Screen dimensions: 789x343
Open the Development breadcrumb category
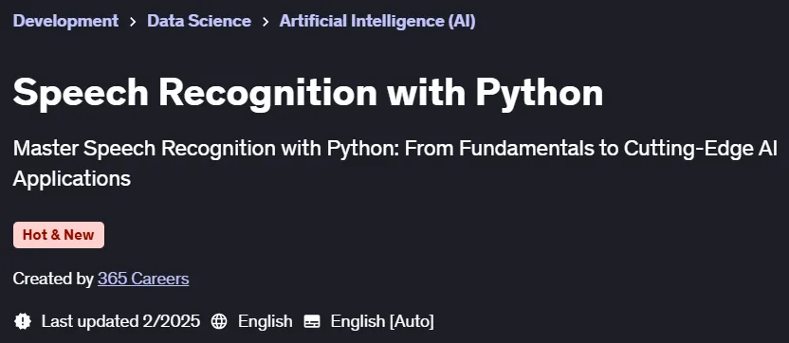pos(66,21)
